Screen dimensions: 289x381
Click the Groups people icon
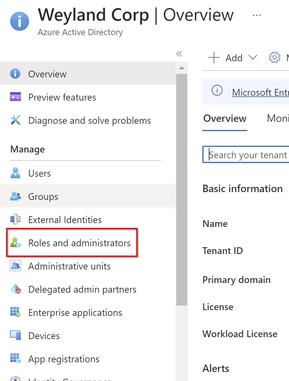(x=15, y=196)
